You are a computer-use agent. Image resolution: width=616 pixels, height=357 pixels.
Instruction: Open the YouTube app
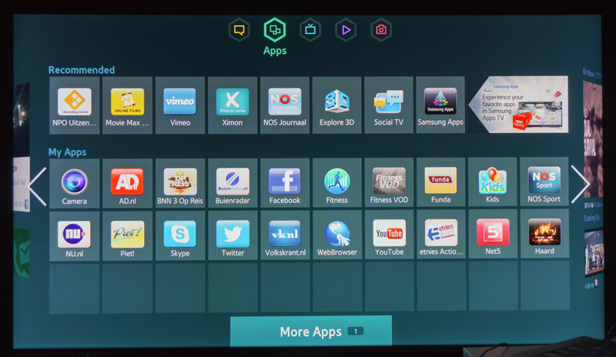[x=389, y=235]
